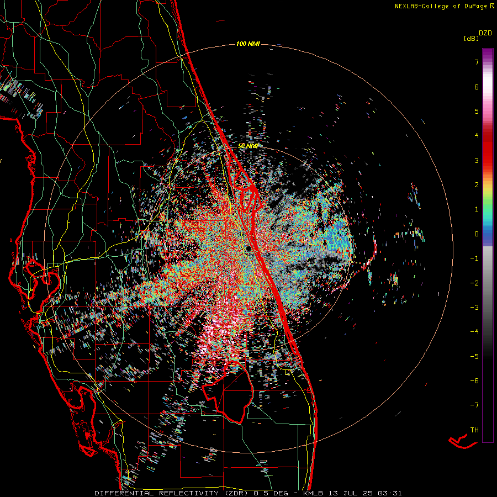This screenshot has height=497, width=497.
Task: Click the scale value -5
Action: tap(474, 357)
